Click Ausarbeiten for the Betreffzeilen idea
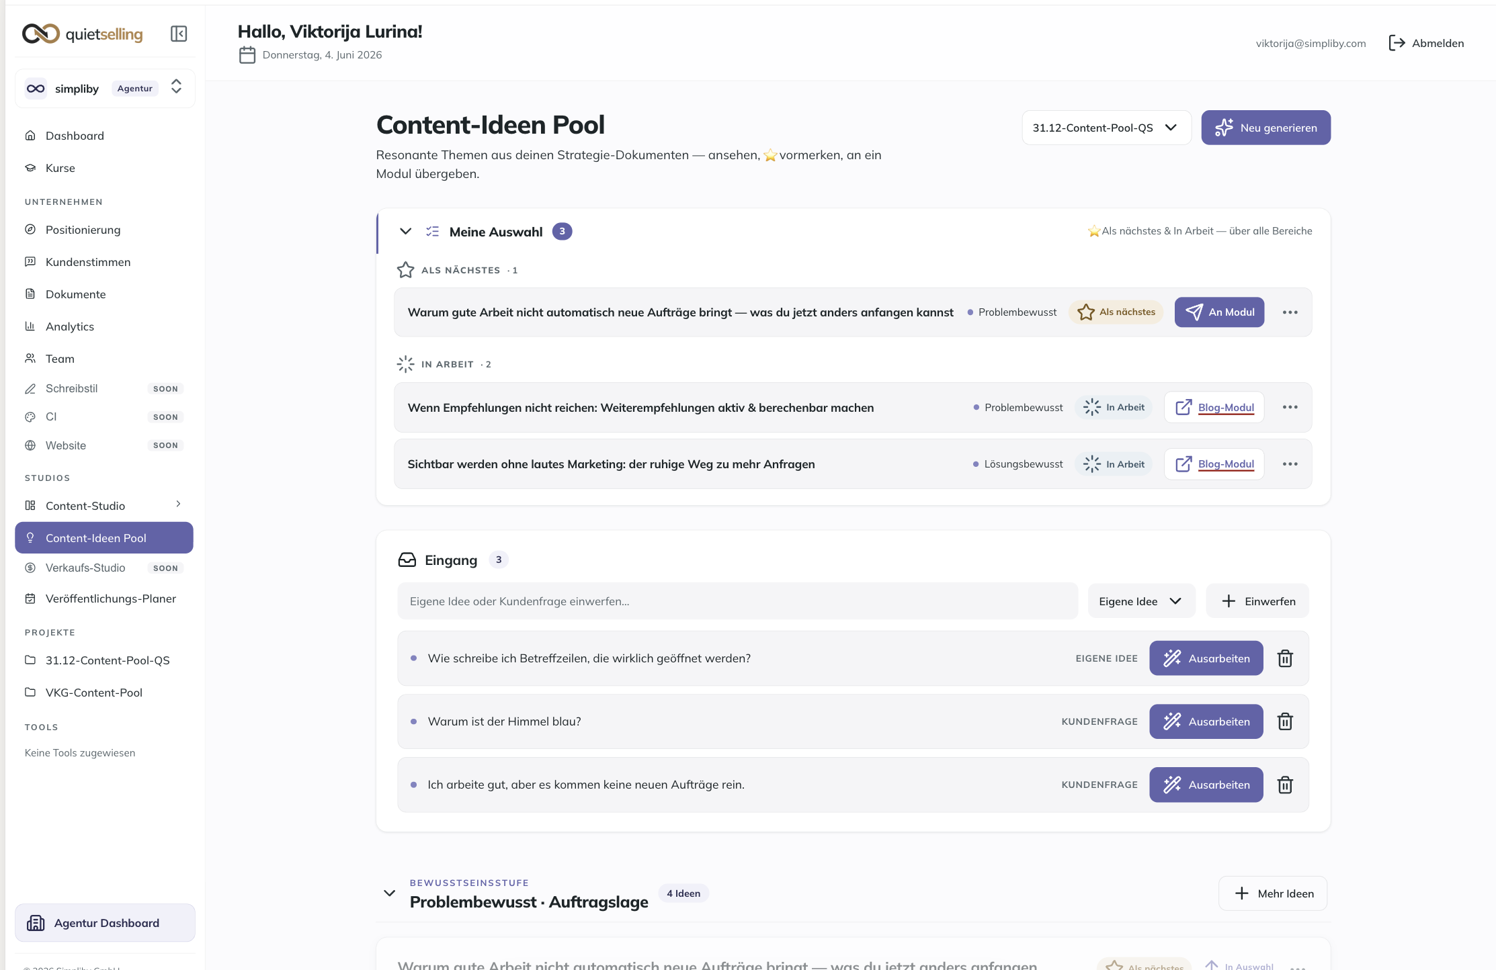The width and height of the screenshot is (1496, 970). (1206, 658)
